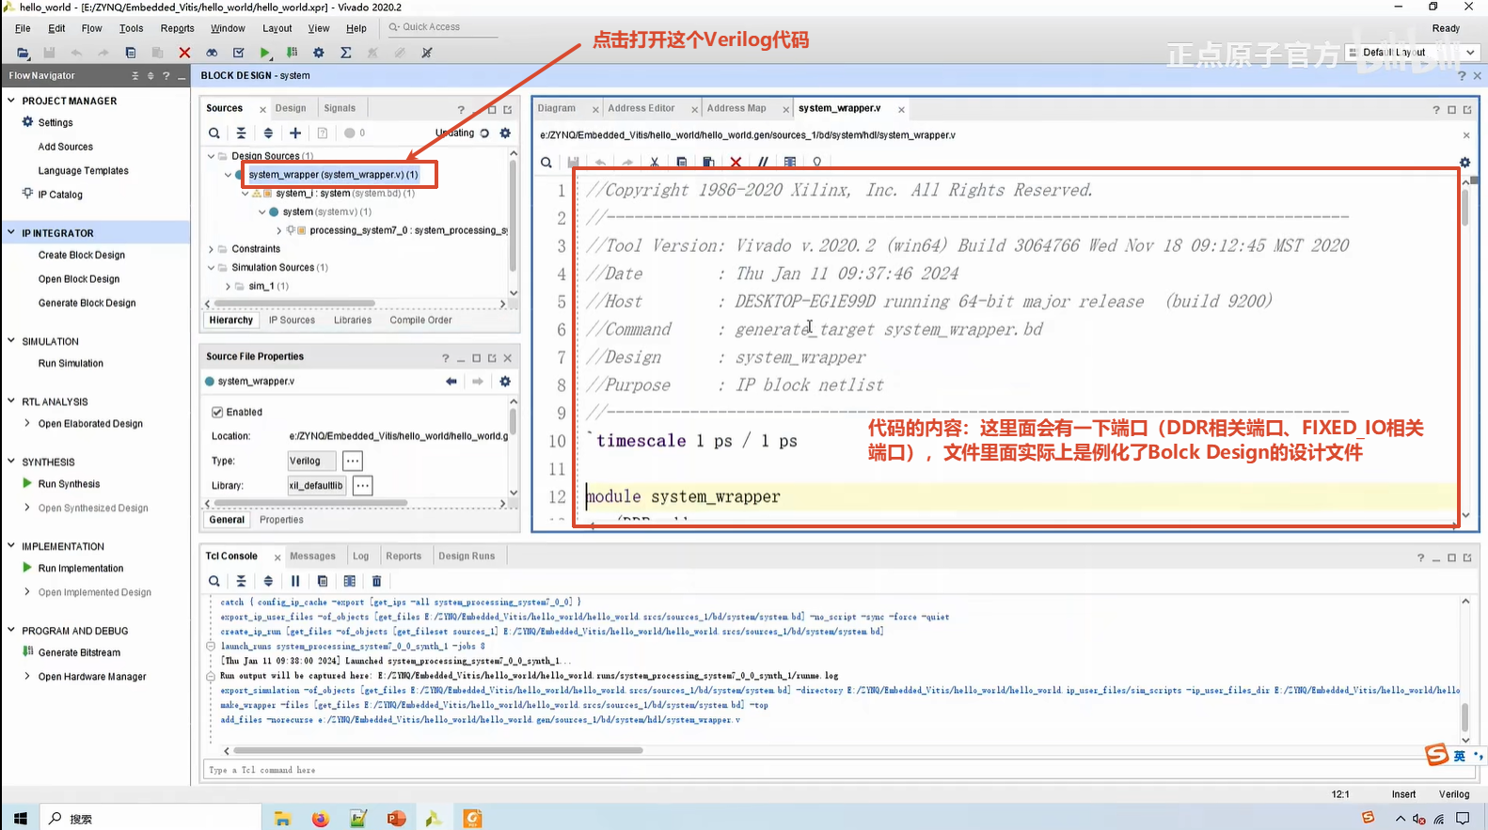
Task: Collapse Design Sources tree node
Action: click(211, 156)
